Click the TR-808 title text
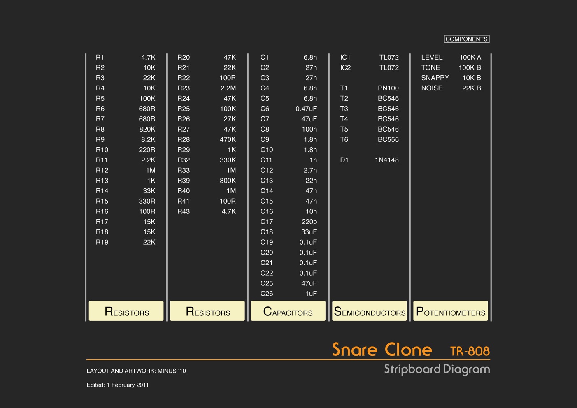 pyautogui.click(x=470, y=351)
